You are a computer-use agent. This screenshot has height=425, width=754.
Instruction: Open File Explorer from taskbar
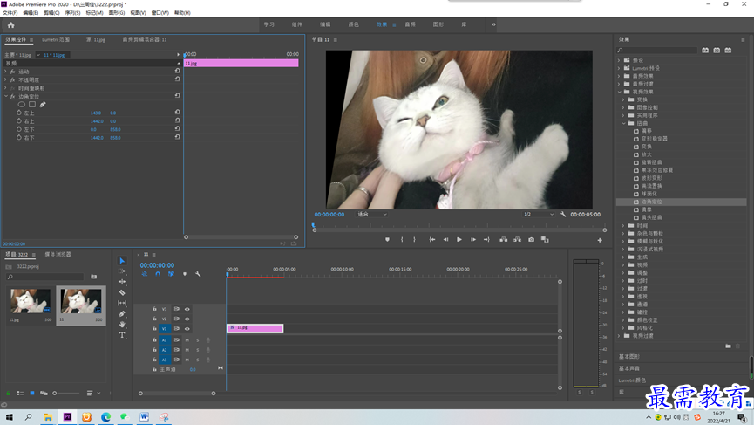pyautogui.click(x=48, y=417)
